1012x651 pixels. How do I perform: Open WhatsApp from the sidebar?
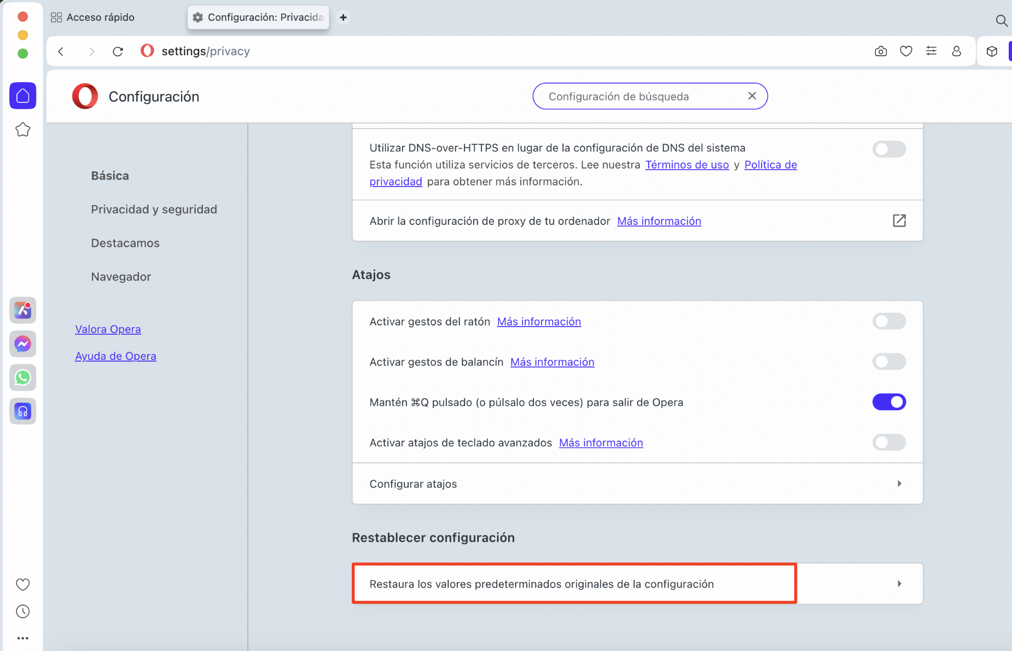(22, 377)
